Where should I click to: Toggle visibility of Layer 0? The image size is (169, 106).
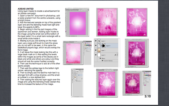(96, 55)
